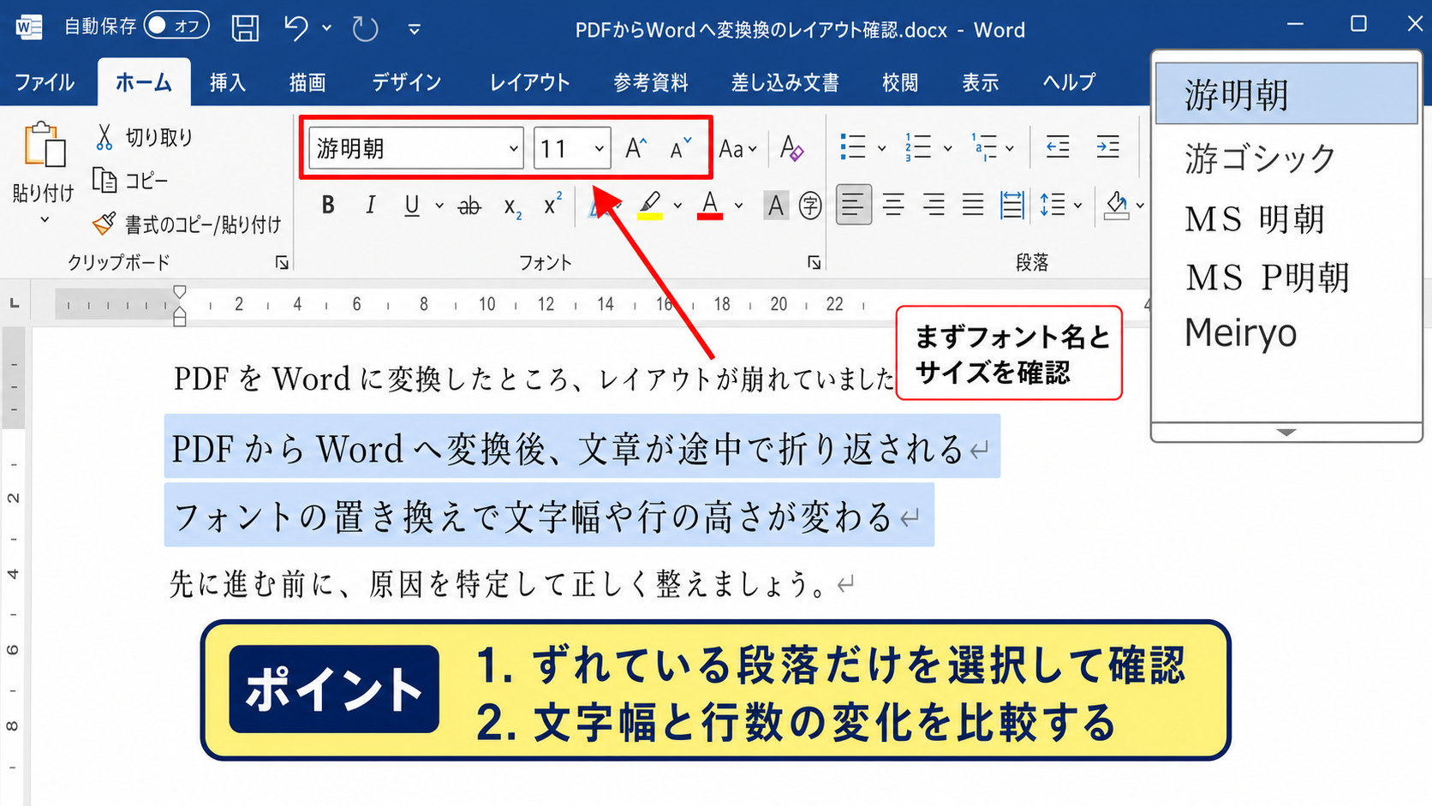Image resolution: width=1432 pixels, height=806 pixels.
Task: Toggle the 自動保存 AutoSave switch
Action: pos(177,26)
